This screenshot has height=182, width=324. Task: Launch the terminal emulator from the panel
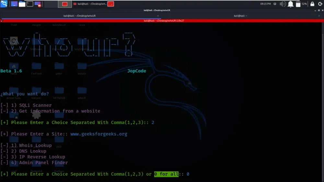pyautogui.click(x=30, y=4)
